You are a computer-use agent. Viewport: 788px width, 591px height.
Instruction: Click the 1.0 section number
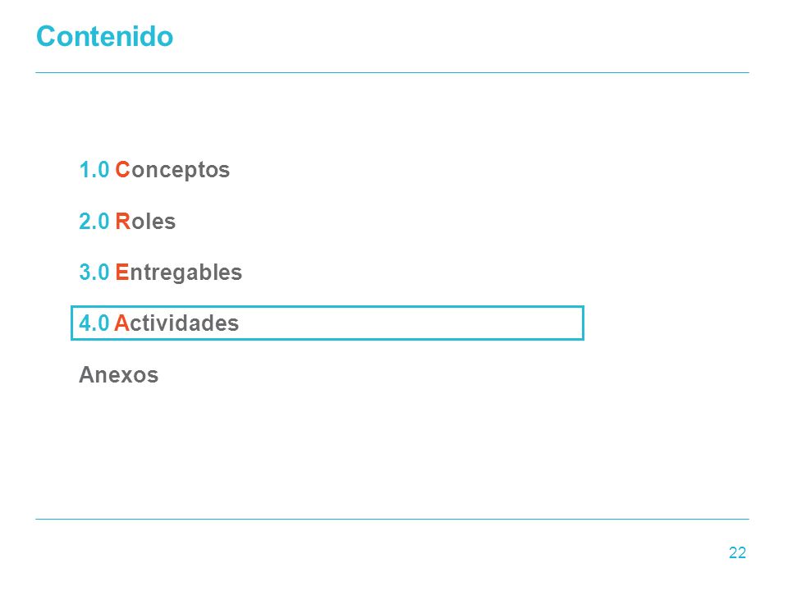[94, 170]
